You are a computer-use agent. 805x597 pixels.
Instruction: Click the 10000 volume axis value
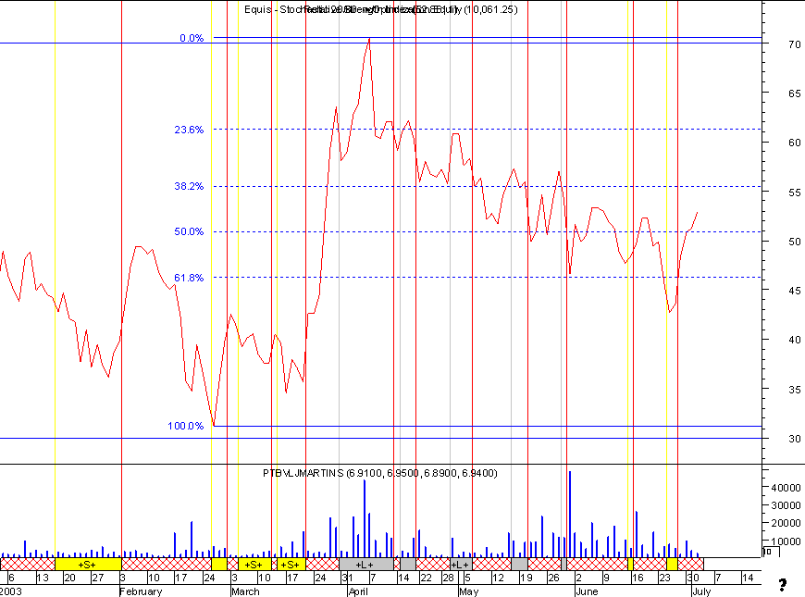tap(786, 541)
